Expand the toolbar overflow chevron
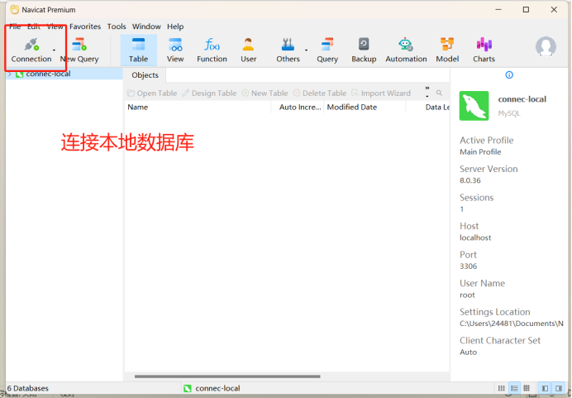The height and width of the screenshot is (398, 572). tap(427, 89)
